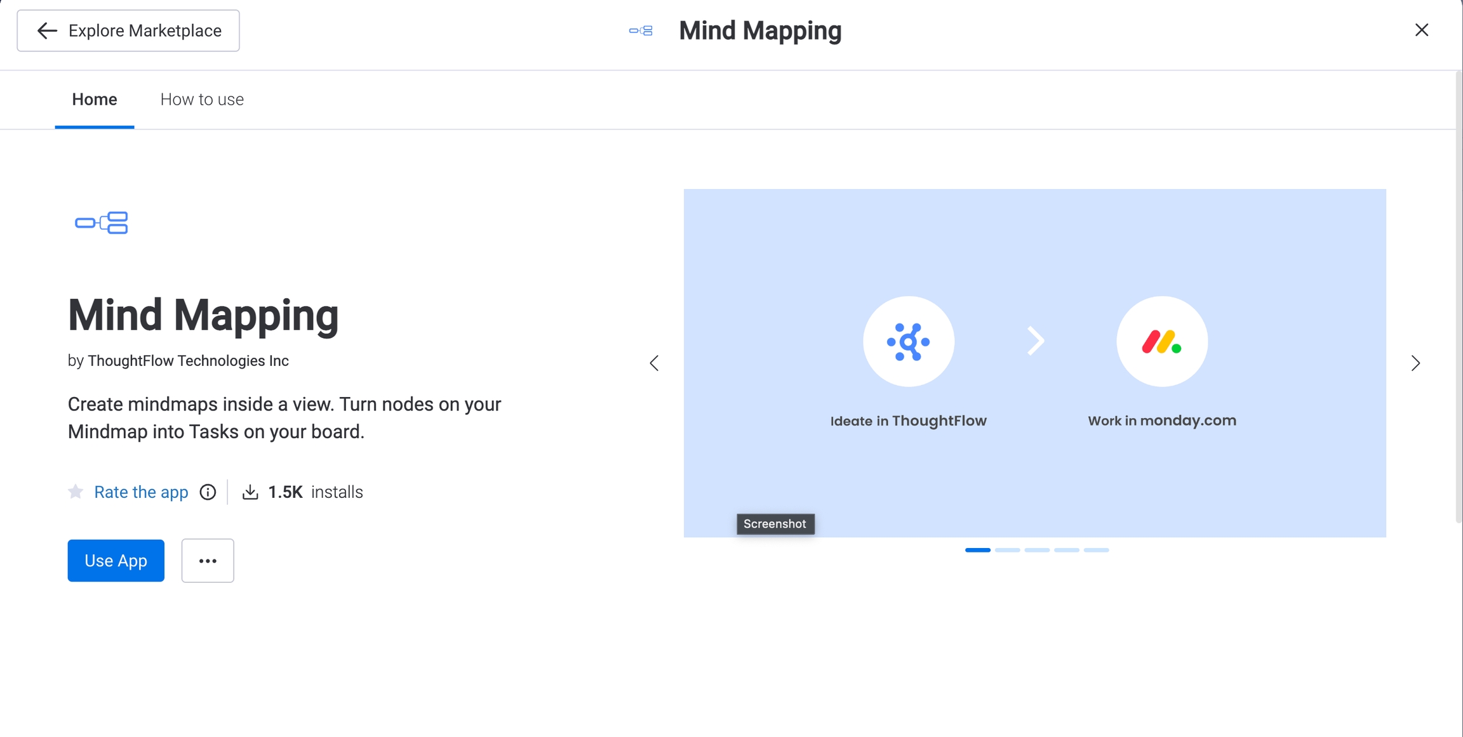Jump to last carousel slide indicator
Image resolution: width=1463 pixels, height=737 pixels.
pyautogui.click(x=1096, y=550)
